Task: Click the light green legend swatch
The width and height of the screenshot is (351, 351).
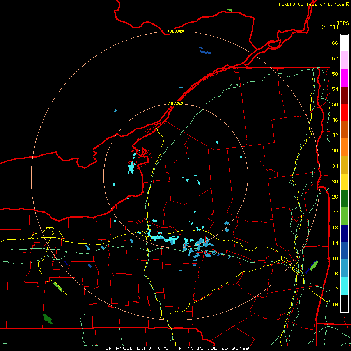Action: click(x=344, y=216)
